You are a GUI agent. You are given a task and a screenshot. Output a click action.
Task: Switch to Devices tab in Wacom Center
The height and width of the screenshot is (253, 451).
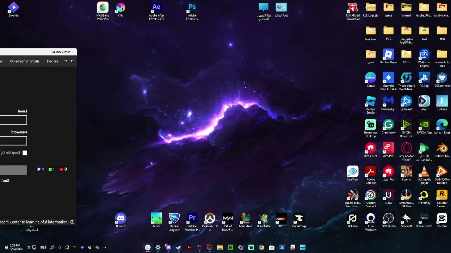52,61
